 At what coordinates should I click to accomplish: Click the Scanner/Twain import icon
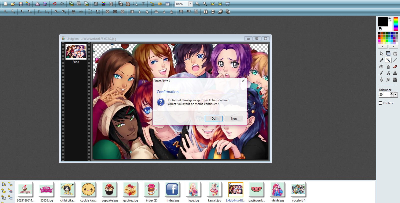45,4
